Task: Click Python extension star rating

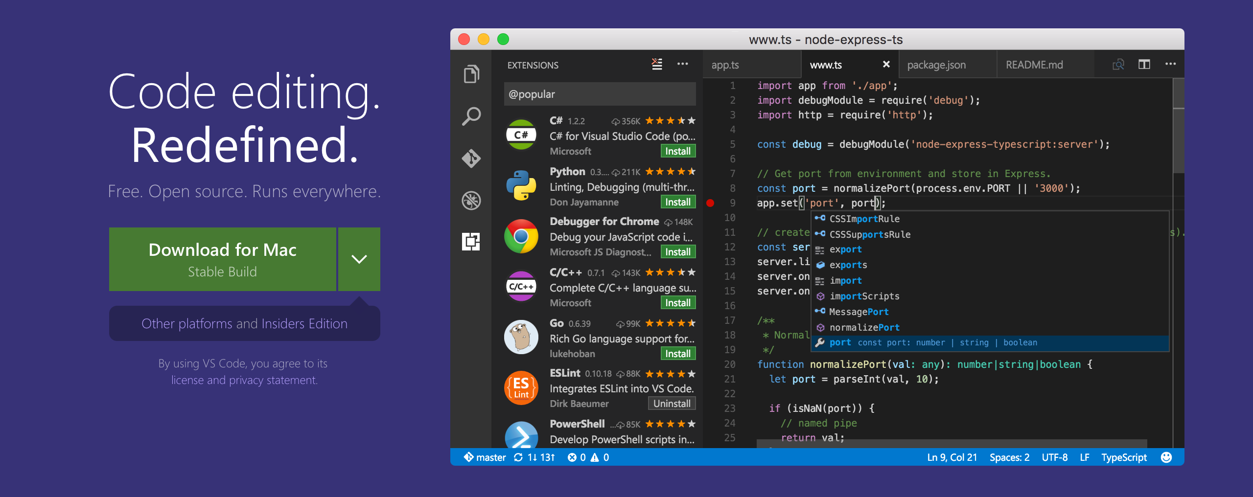Action: 670,172
